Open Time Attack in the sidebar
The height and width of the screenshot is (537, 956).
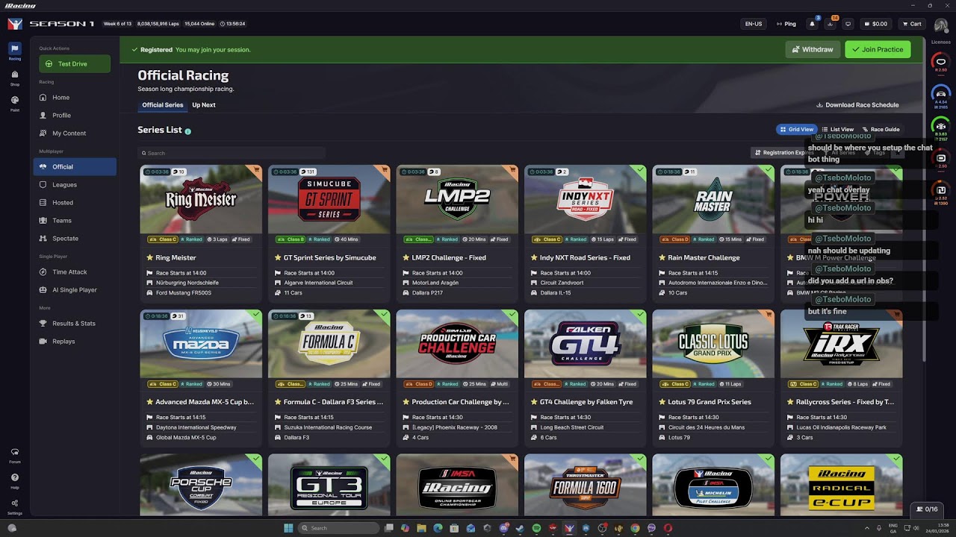(75, 272)
